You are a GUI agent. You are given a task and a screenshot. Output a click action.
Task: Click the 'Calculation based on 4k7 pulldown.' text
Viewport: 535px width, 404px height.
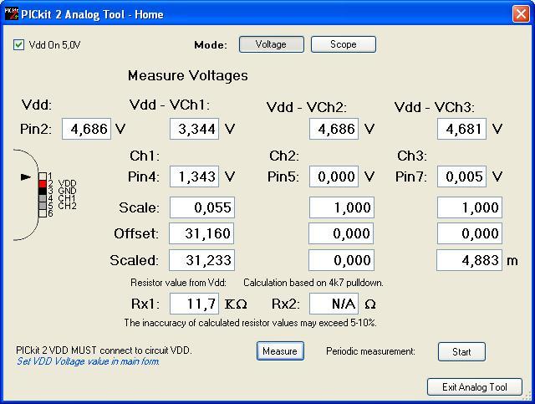click(x=313, y=283)
